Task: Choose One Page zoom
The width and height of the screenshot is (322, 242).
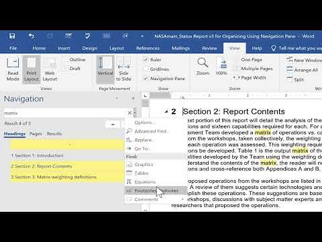Action: coord(248,60)
